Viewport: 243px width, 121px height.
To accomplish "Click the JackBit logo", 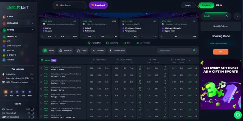I will click(18, 7).
